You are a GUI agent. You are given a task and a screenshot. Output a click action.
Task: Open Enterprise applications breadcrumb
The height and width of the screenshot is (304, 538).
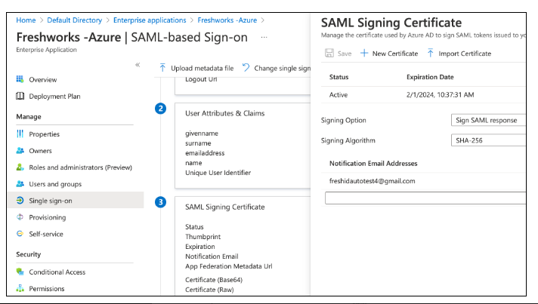(x=150, y=20)
